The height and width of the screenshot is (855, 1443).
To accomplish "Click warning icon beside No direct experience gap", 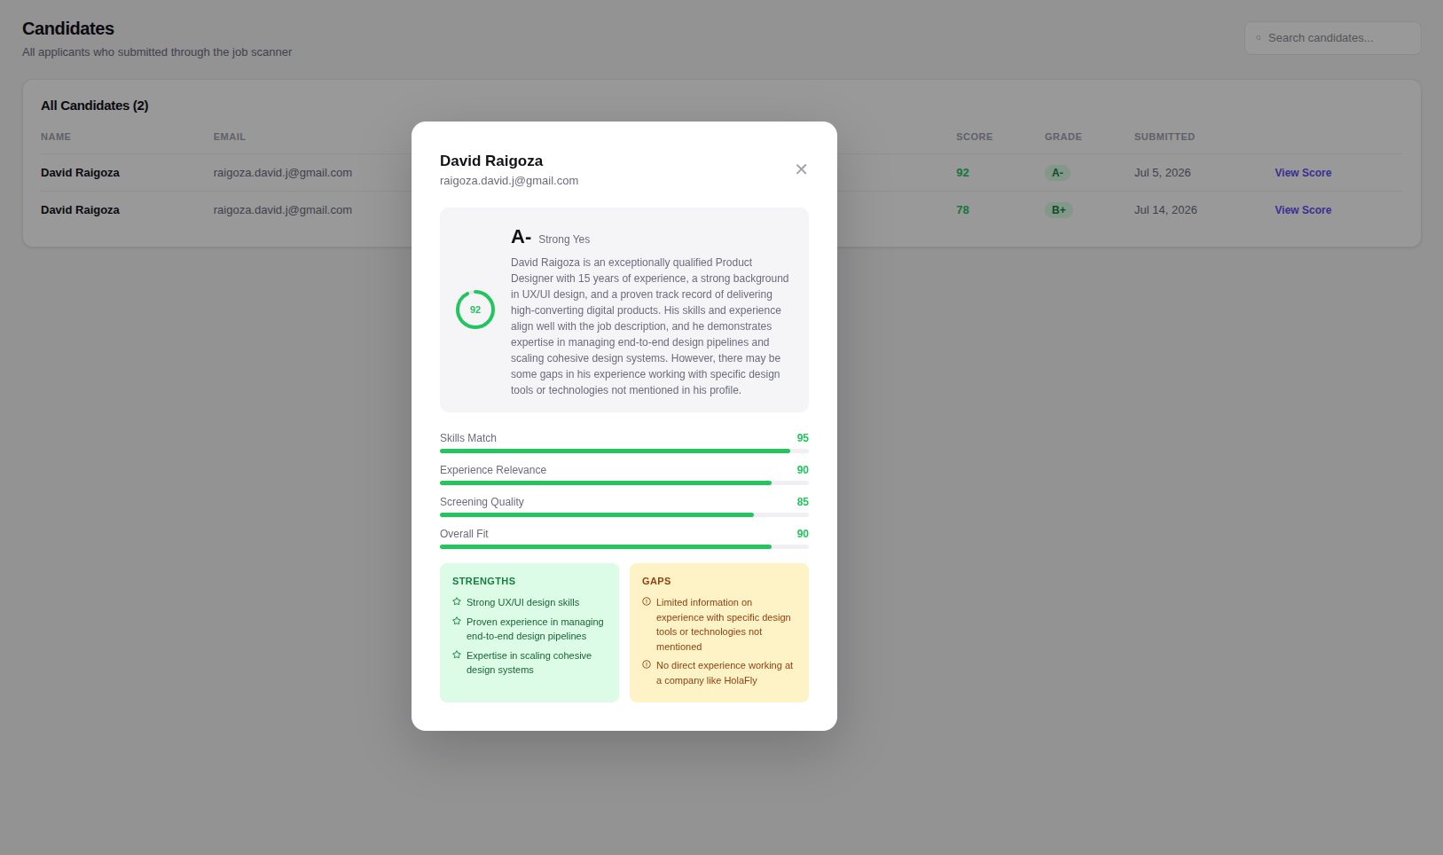I will 647,664.
